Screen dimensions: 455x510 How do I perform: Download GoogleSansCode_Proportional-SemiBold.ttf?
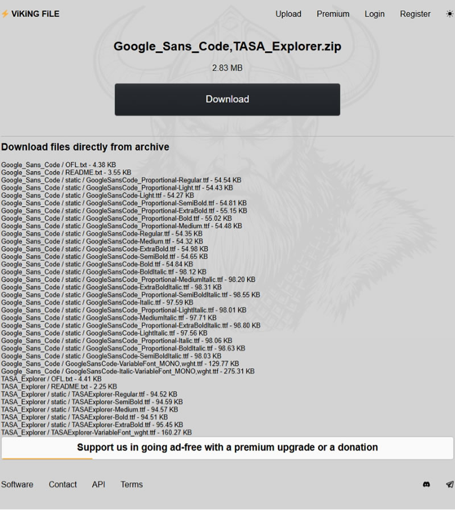pos(124,203)
